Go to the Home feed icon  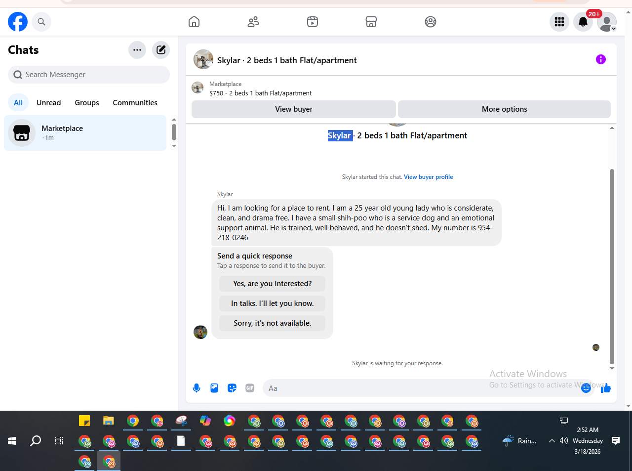(x=194, y=22)
